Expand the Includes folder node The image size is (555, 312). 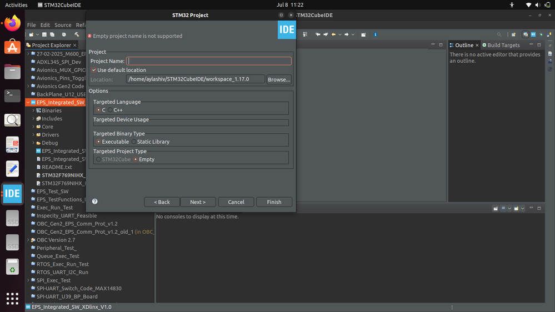pyautogui.click(x=34, y=118)
